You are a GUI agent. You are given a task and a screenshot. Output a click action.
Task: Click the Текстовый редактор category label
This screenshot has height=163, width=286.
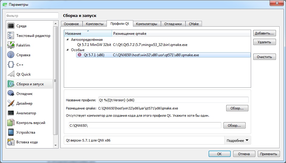(33, 36)
